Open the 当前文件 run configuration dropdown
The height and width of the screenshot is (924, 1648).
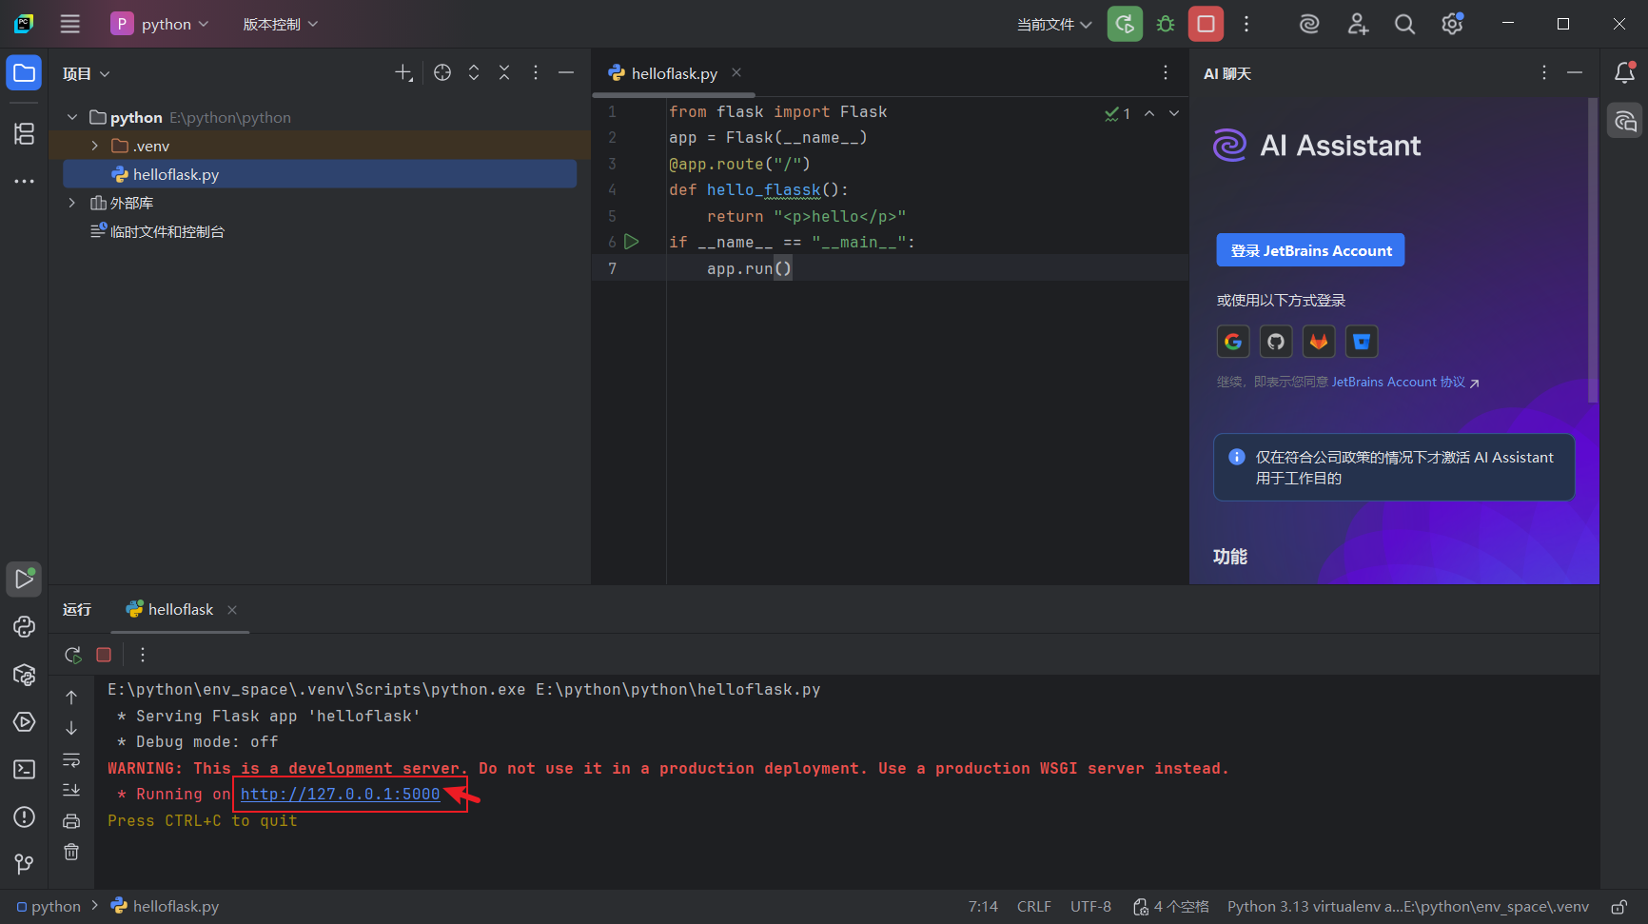(1054, 25)
